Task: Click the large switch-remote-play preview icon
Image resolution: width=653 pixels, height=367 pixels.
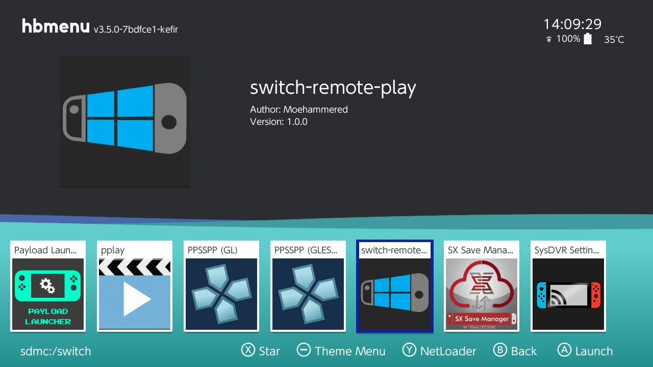Action: 125,121
